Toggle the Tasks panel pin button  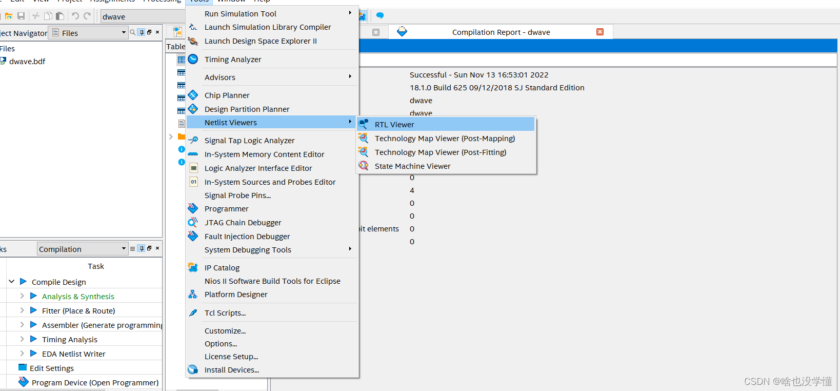point(142,248)
